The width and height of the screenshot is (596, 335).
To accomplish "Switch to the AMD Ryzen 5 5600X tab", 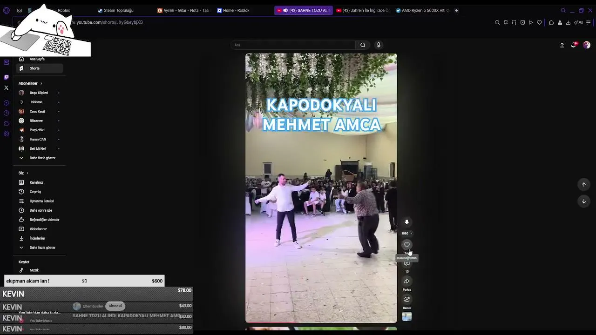I will tap(422, 10).
